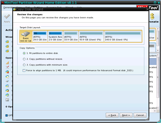Select the 29.0 GB NTFS partition
Screen dimensions: 161x123
[40, 36]
